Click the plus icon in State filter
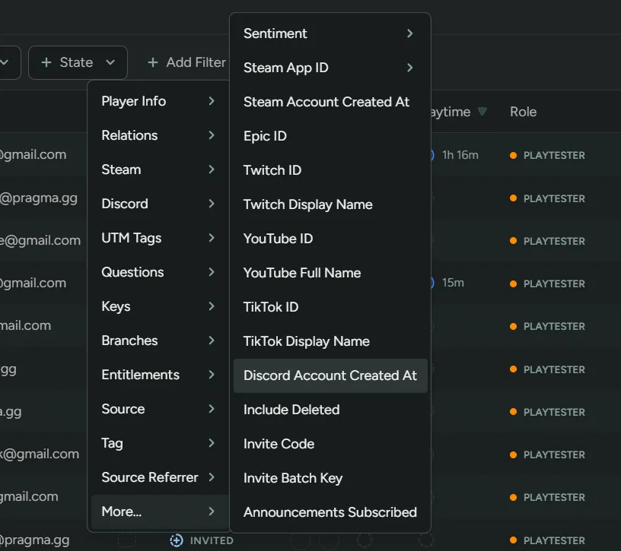This screenshot has height=551, width=621. pos(46,62)
